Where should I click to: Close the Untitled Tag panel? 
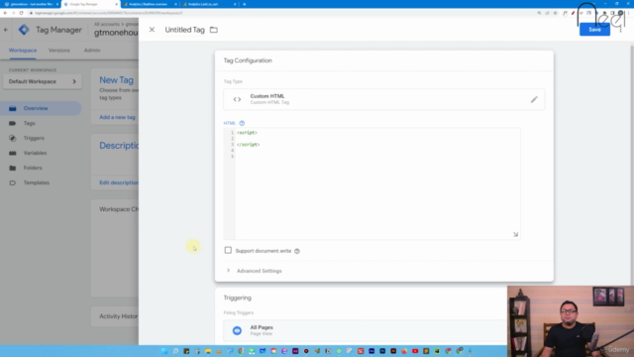152,30
